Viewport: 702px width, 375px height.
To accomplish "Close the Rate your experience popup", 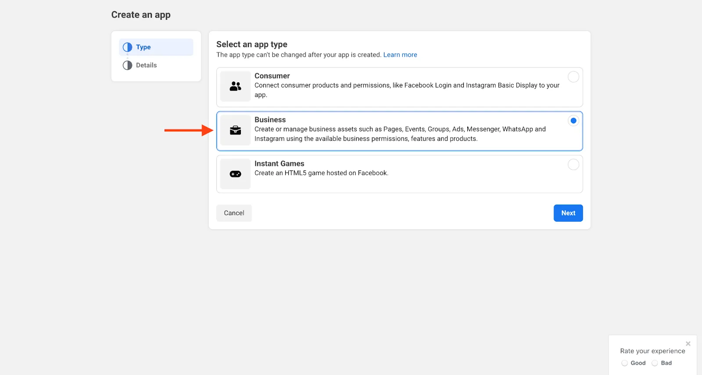I will point(688,344).
